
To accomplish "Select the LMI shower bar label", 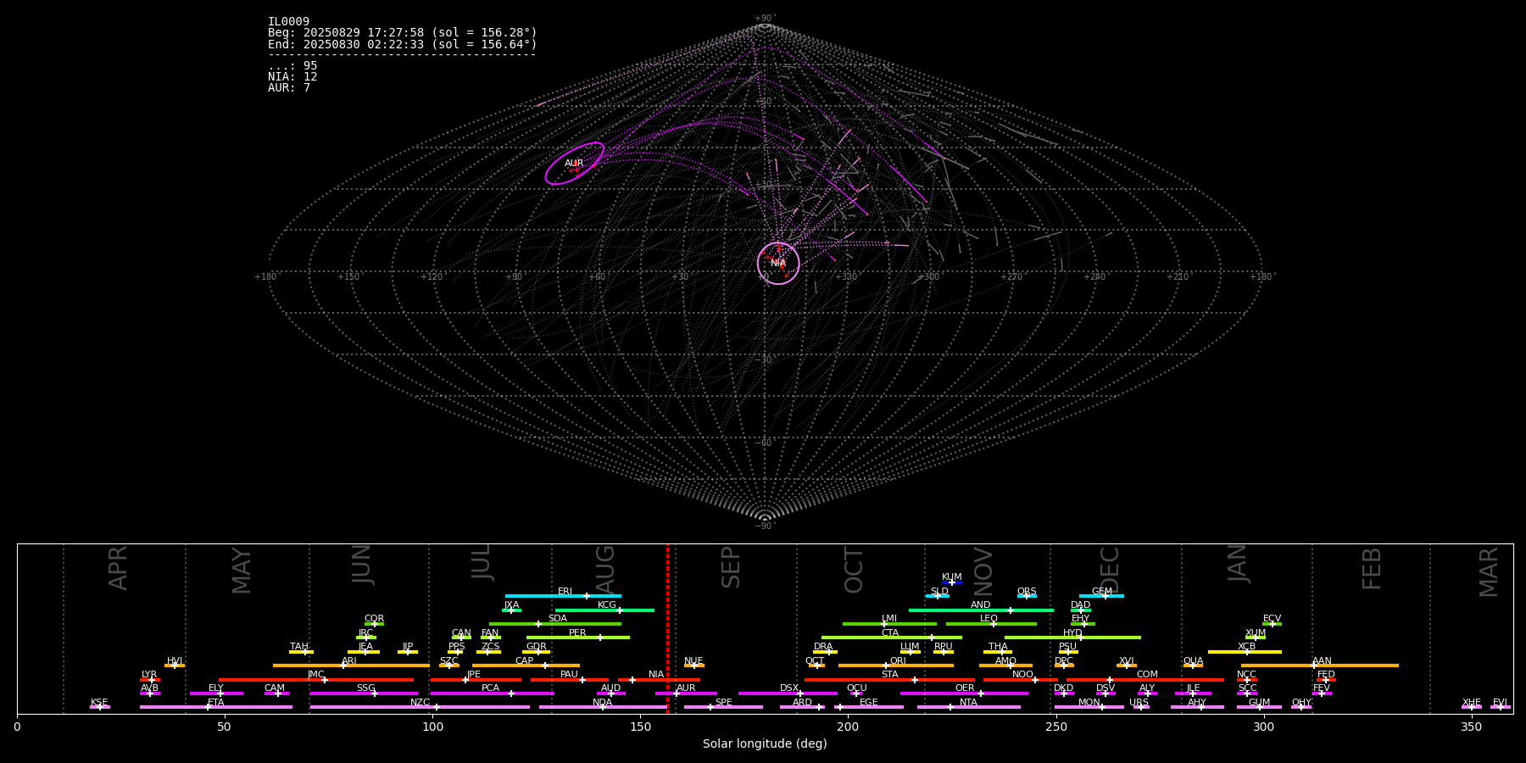I will click(889, 619).
